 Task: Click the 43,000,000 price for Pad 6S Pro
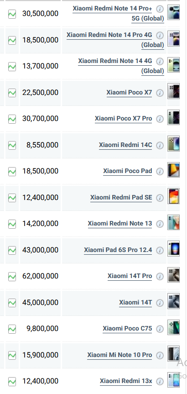pyautogui.click(x=41, y=250)
